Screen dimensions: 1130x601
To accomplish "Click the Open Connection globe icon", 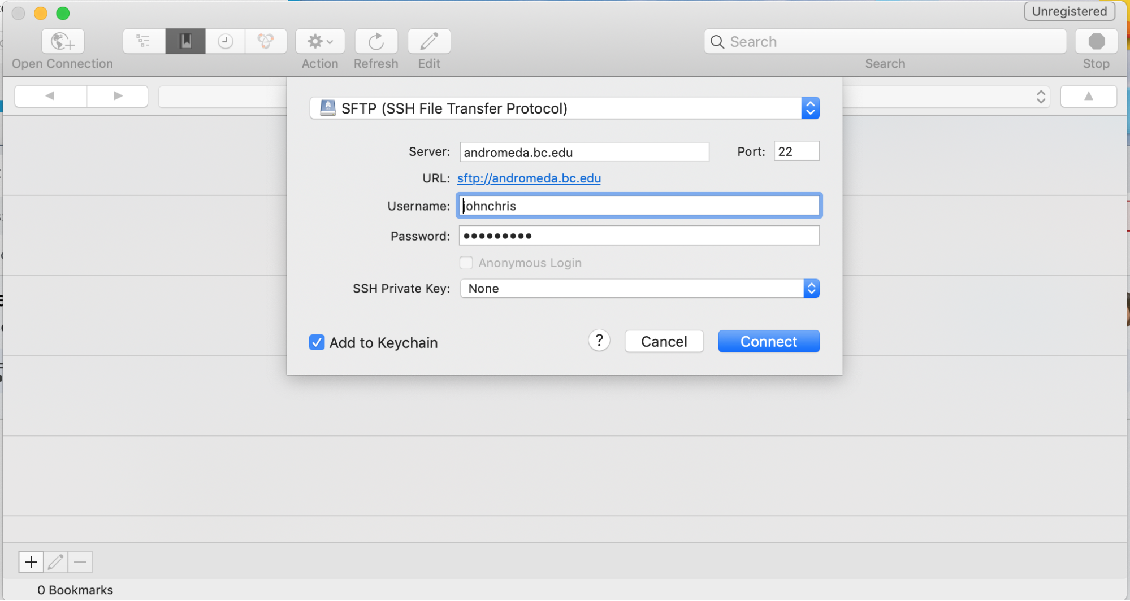I will coord(62,41).
